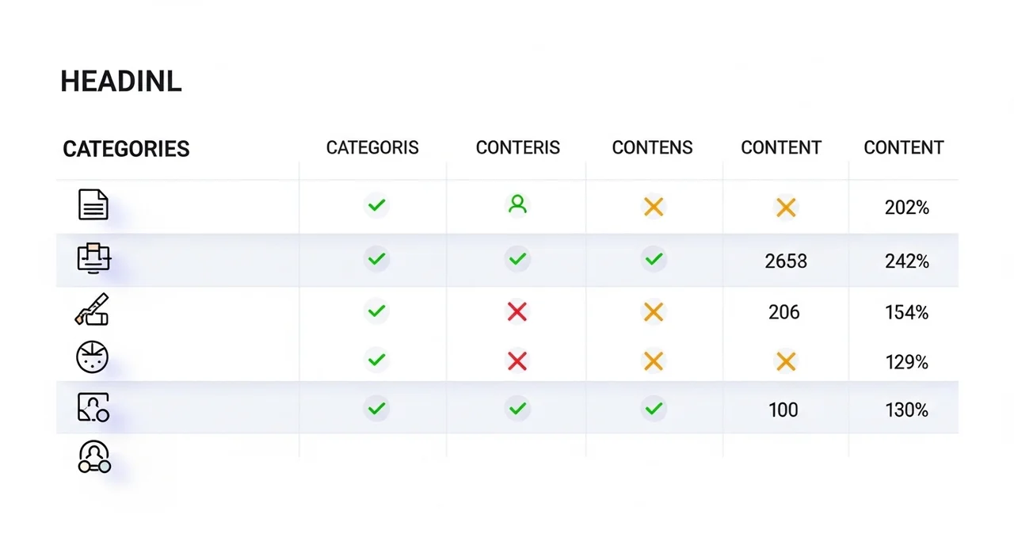Click the green person icon under CONTERIS
This screenshot has height=553, width=1014.
click(x=517, y=205)
